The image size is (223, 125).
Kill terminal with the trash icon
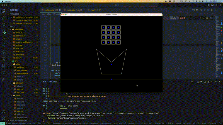(x=208, y=82)
